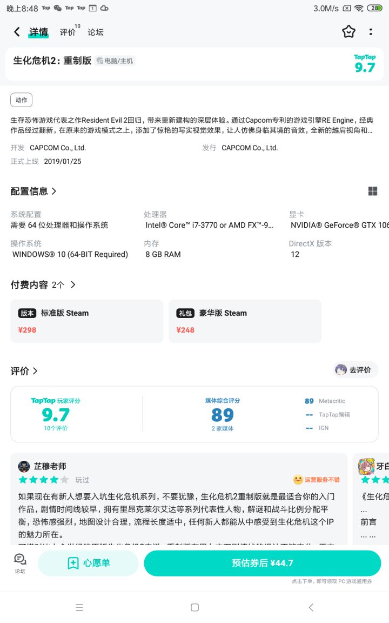Switch to the 论坛 tab
The height and width of the screenshot is (623, 389).
coord(95,32)
